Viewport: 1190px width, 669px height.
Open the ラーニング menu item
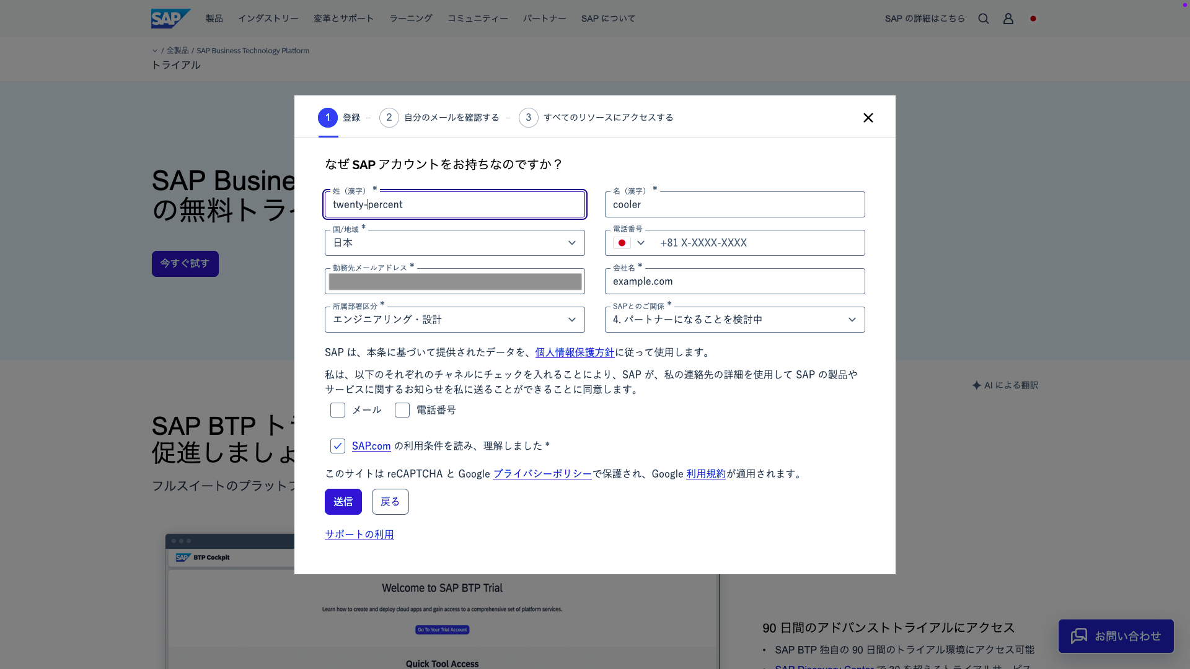click(x=410, y=19)
